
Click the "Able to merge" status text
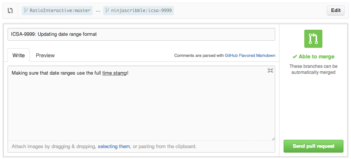[316, 57]
